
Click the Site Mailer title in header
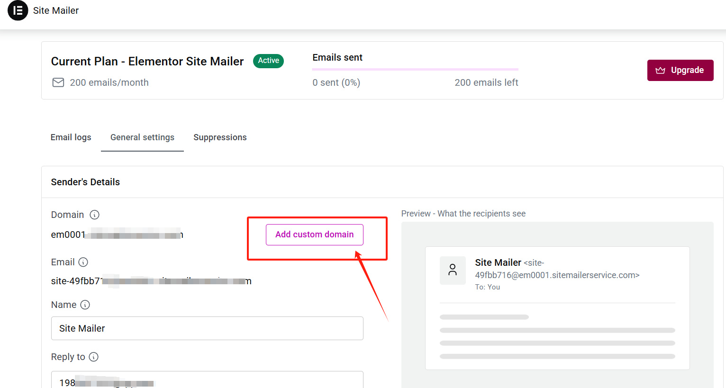point(56,10)
